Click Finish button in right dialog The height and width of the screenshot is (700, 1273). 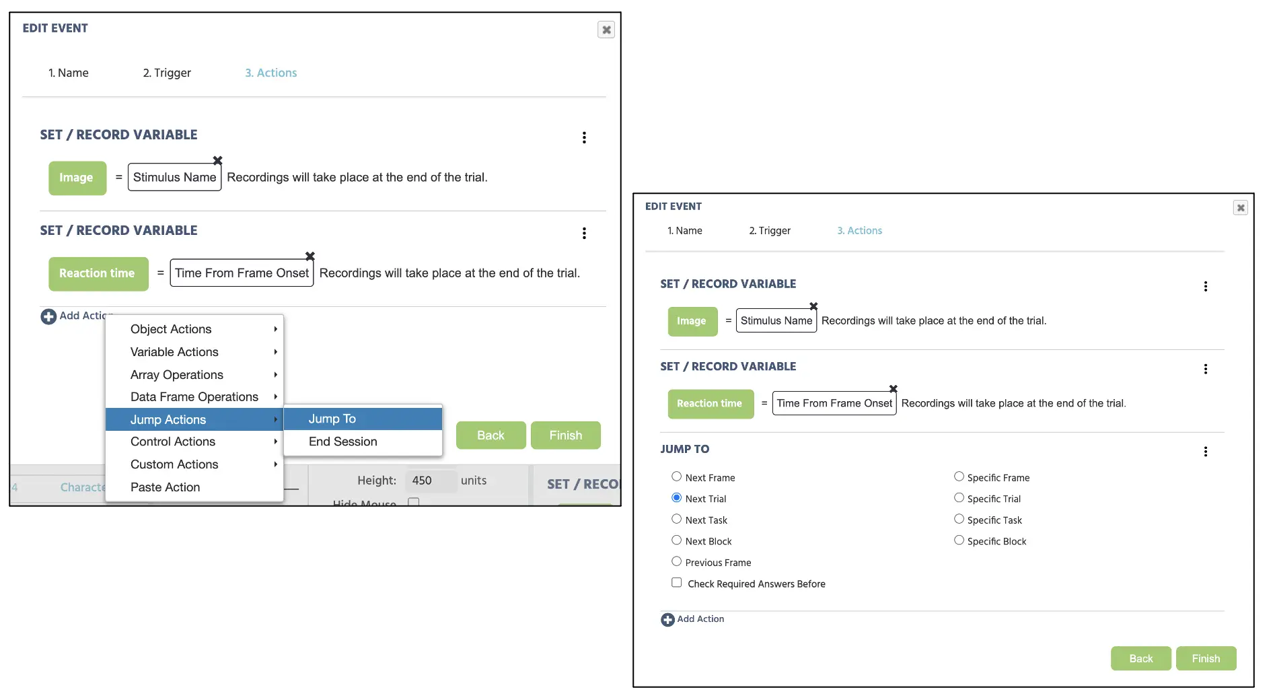[x=1206, y=658]
